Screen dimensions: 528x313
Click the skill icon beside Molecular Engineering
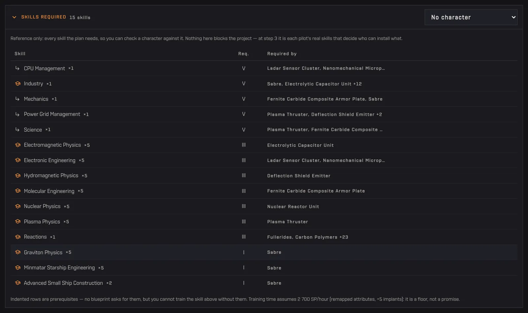click(x=18, y=191)
